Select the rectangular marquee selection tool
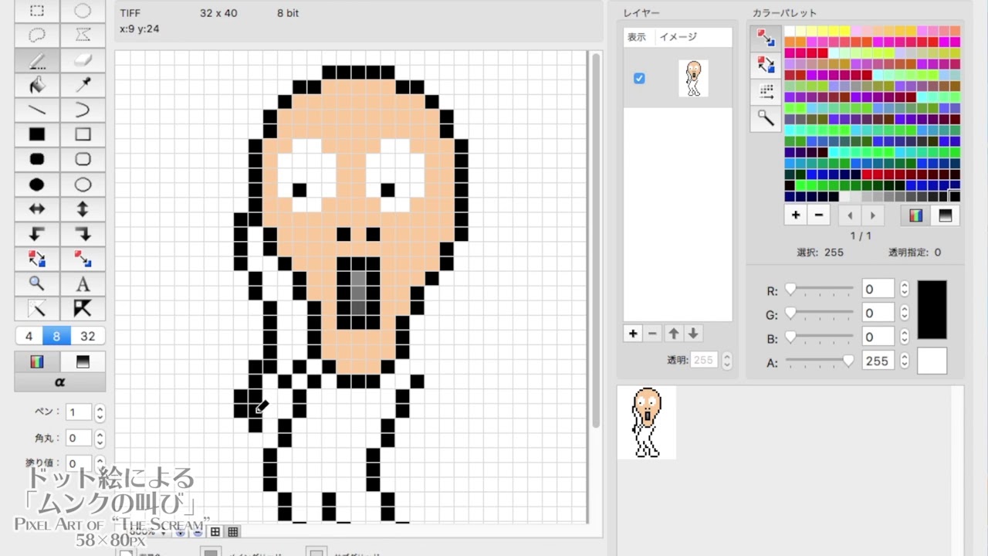 36,11
